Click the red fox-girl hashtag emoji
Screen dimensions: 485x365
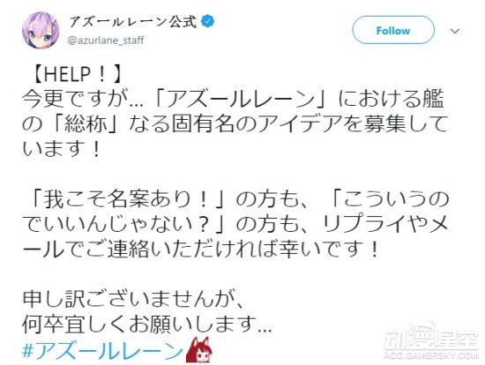199,350
